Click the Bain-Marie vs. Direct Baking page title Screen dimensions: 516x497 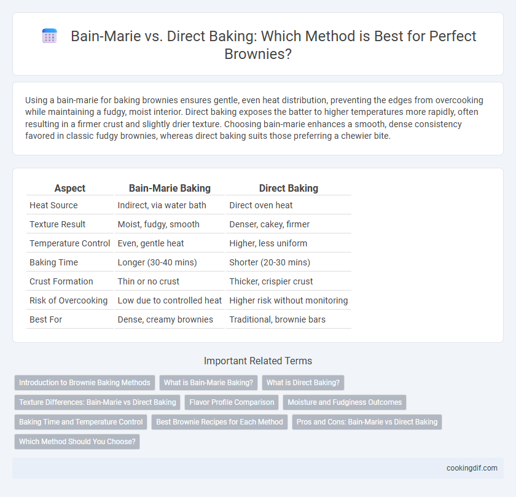click(273, 45)
